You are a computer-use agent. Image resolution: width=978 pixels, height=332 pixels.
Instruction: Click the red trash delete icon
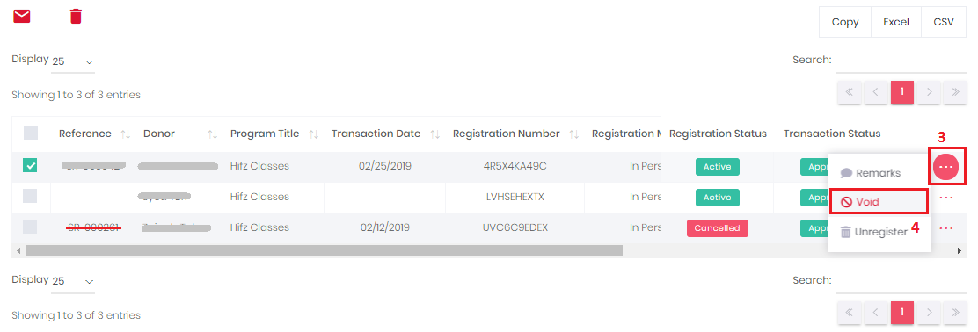click(x=76, y=16)
